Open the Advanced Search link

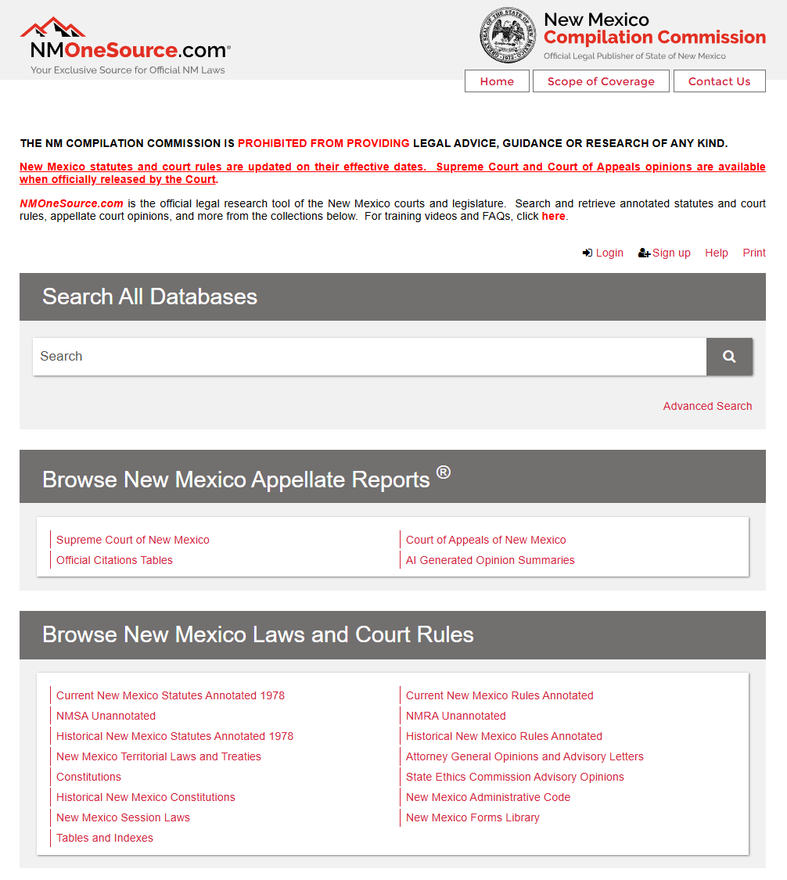[x=707, y=406]
